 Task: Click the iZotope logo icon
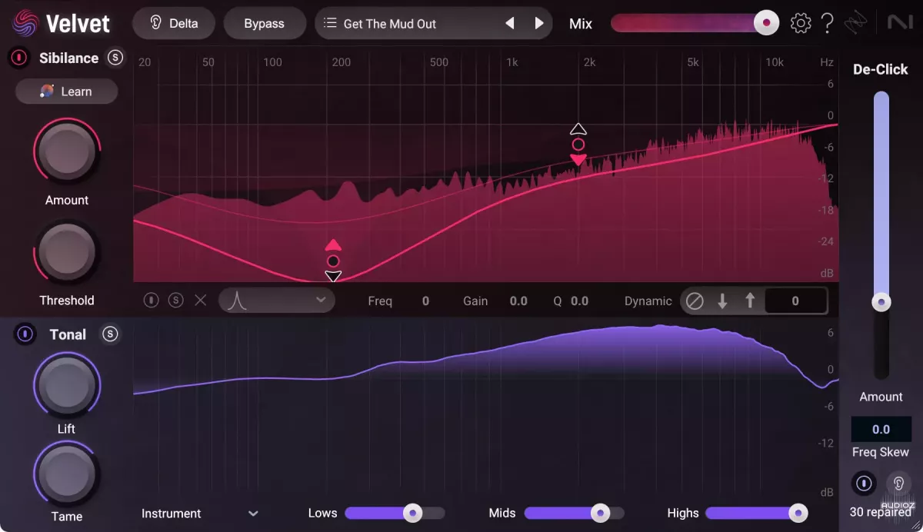855,24
